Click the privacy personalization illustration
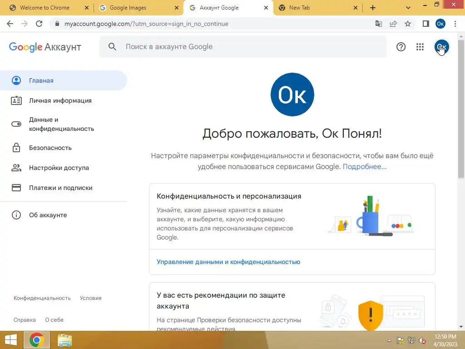465x349 pixels. 371,216
